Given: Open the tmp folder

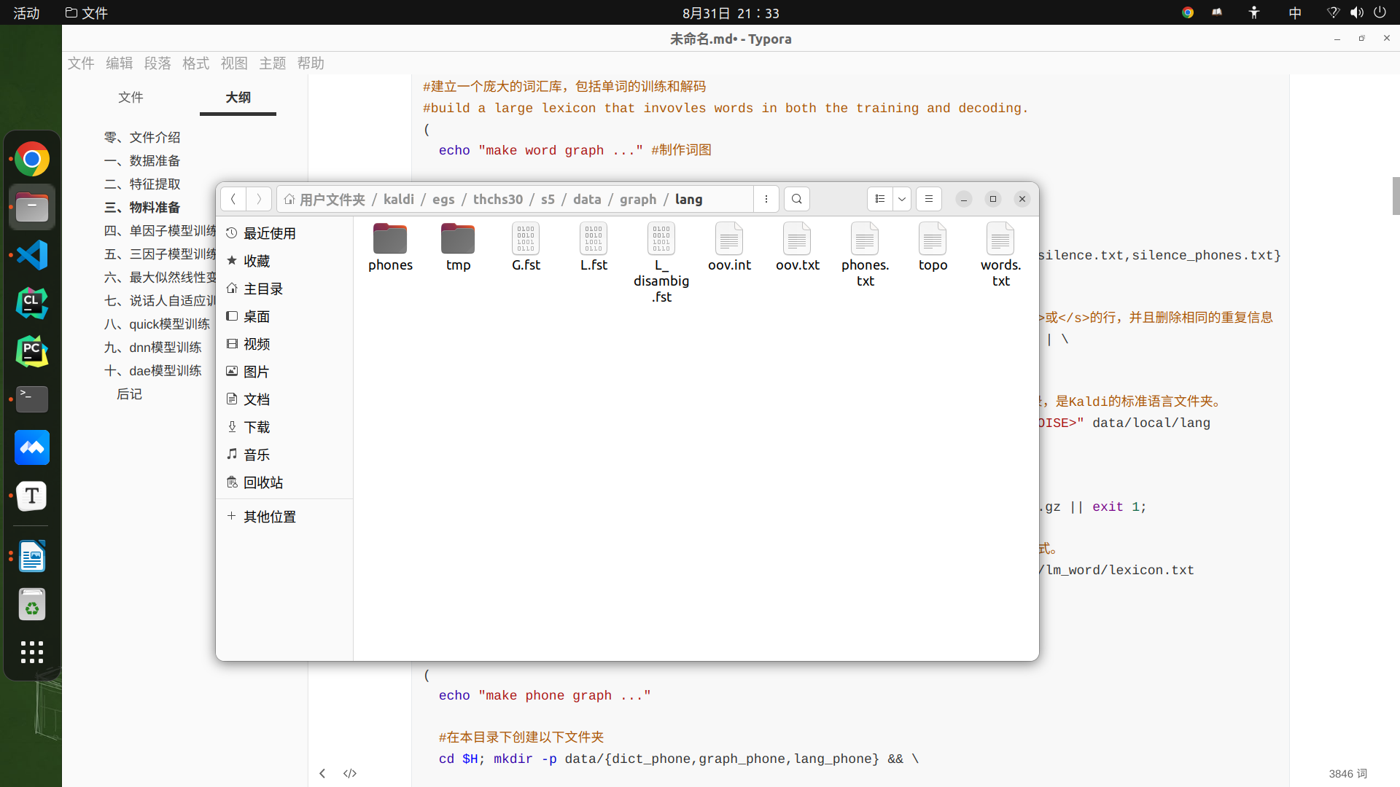Looking at the screenshot, I should tap(458, 248).
